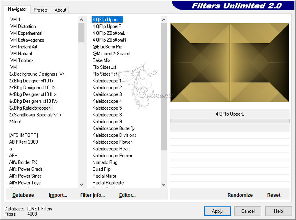
Task: Select &<Bkg Designers sf10 IV> category
Action: pos(34,101)
